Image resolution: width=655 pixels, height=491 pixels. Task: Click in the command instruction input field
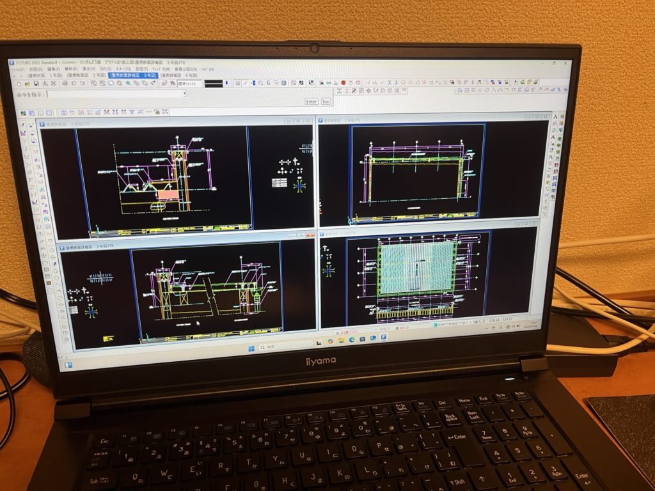(115, 93)
